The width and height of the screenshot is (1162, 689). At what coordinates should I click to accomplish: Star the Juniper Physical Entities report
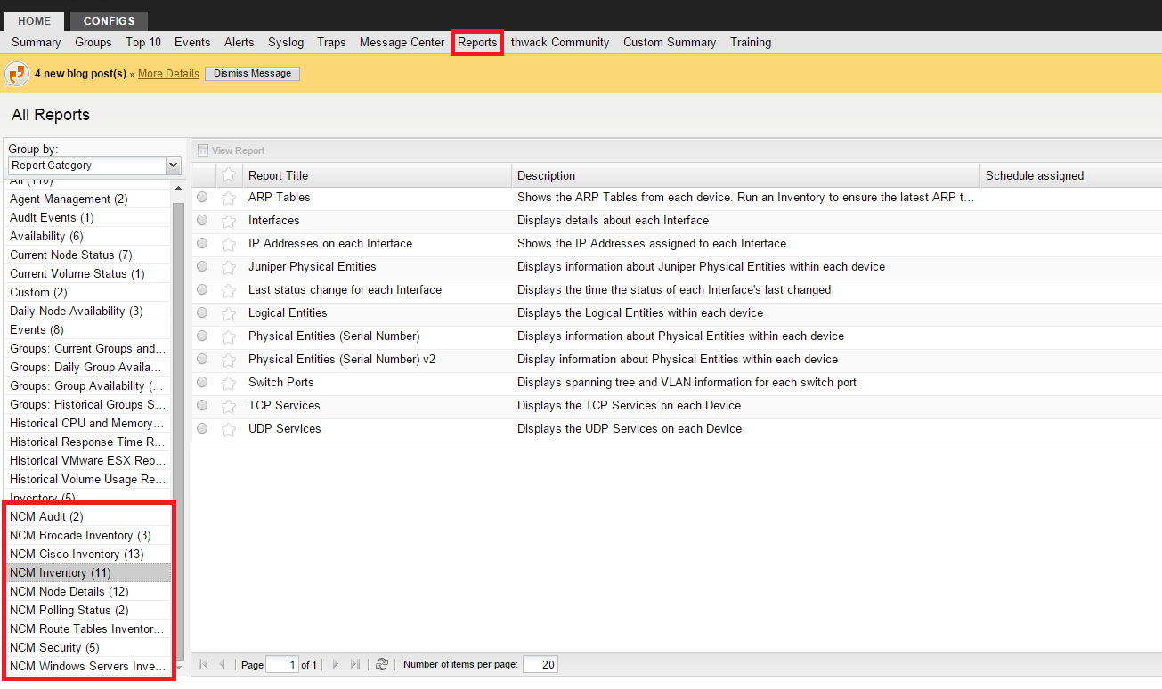[228, 267]
